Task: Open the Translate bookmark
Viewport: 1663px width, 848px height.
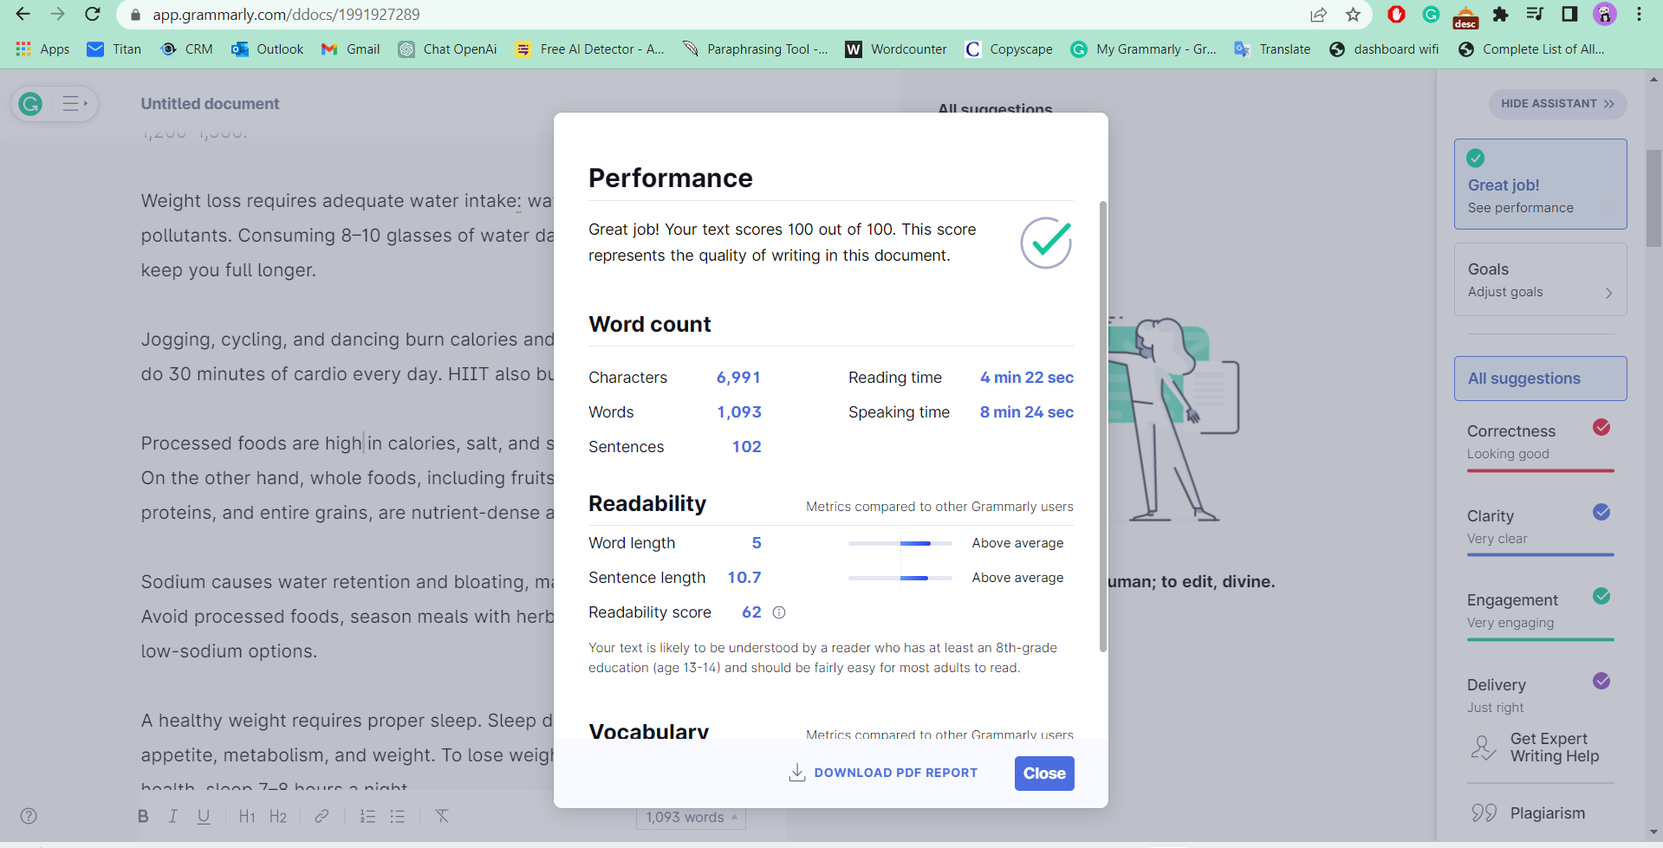Action: click(1272, 49)
